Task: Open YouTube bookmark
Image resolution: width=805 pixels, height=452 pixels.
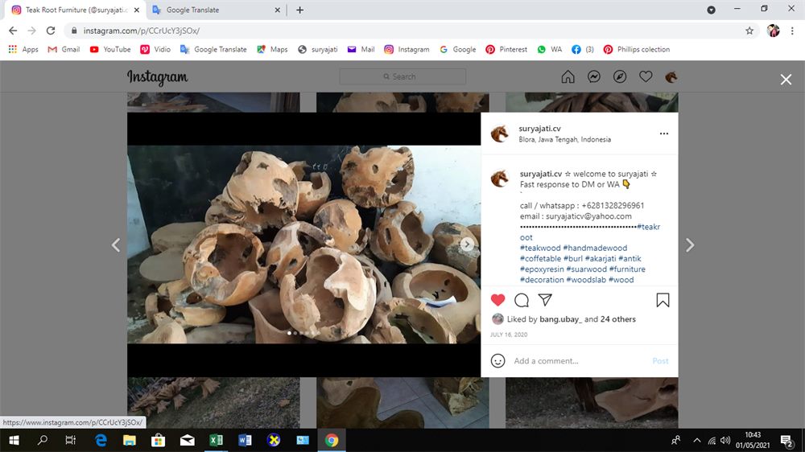Action: [x=109, y=49]
